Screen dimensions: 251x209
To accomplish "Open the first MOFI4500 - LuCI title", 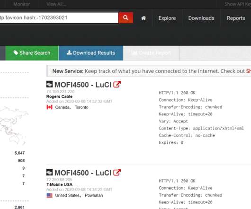I will coord(83,85).
